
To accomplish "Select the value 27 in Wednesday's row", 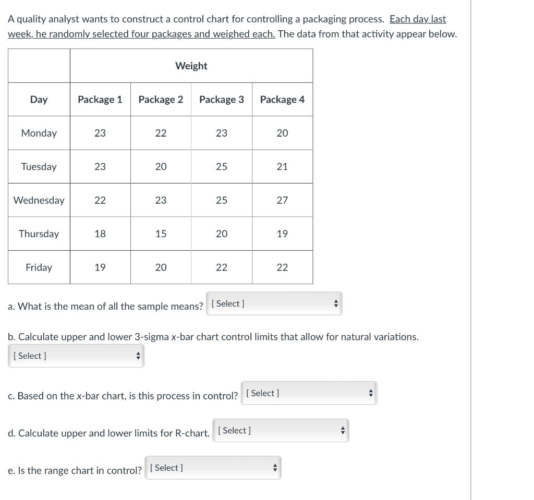I will click(x=282, y=200).
